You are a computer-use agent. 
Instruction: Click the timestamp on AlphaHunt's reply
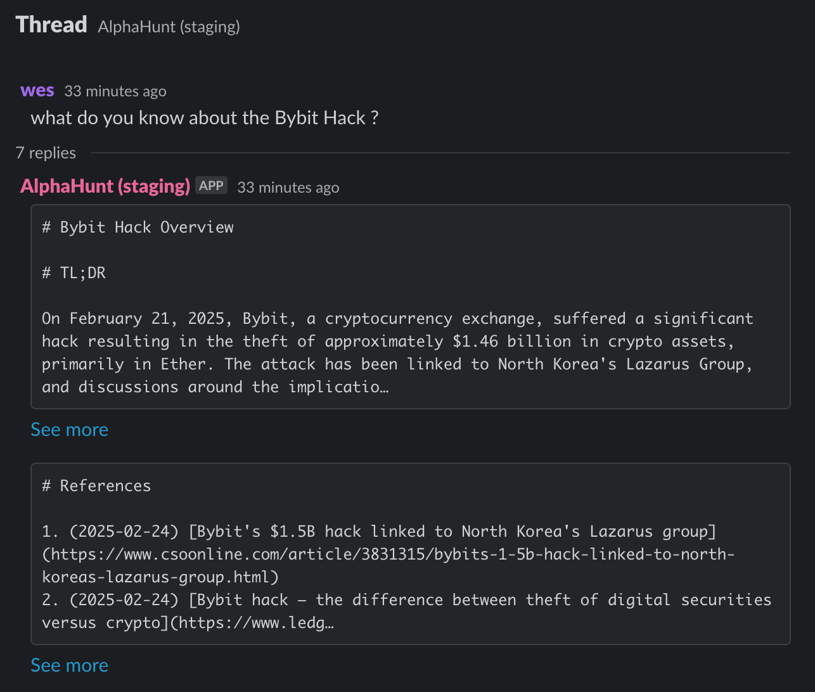(x=288, y=188)
